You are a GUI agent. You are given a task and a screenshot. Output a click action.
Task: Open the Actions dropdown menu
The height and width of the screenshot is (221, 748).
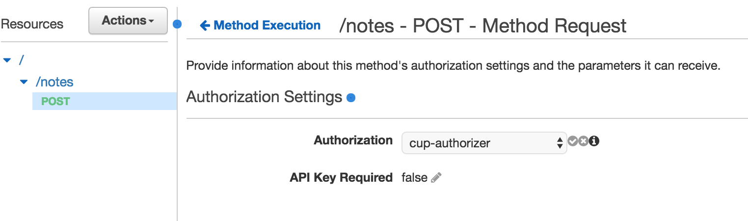[128, 21]
